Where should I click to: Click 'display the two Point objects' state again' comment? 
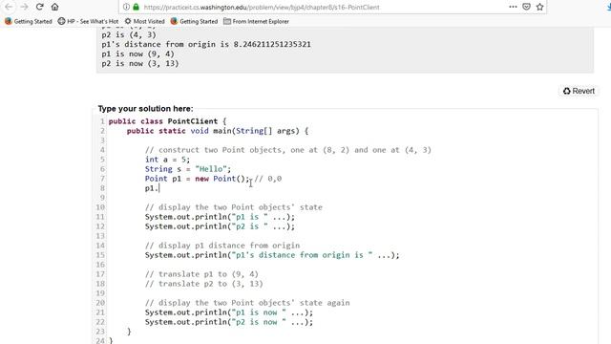coord(247,303)
